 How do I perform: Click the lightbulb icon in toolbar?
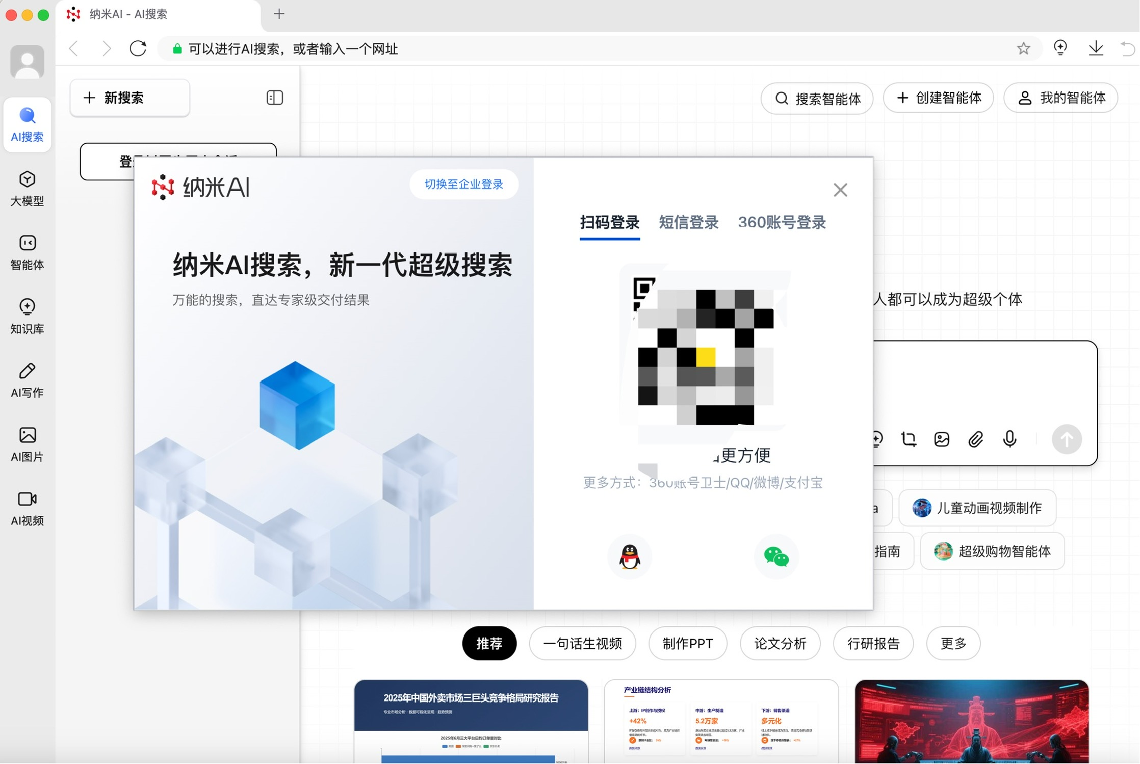pyautogui.click(x=1060, y=48)
